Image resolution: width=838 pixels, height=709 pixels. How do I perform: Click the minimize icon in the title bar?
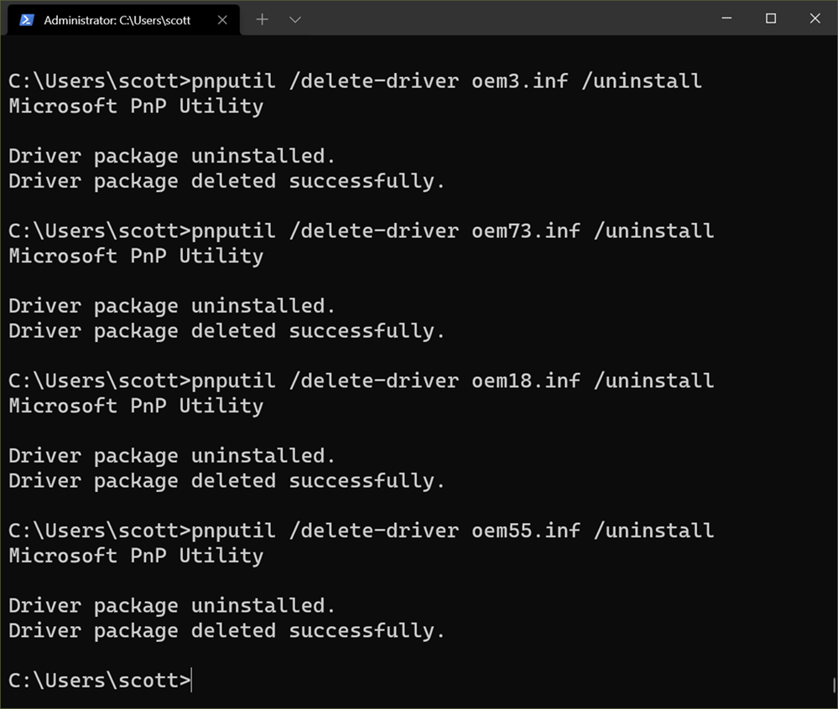[726, 18]
